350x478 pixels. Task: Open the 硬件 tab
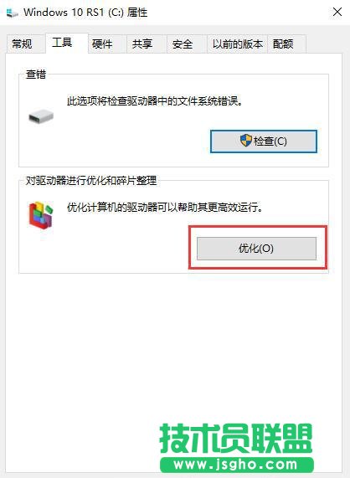[102, 44]
